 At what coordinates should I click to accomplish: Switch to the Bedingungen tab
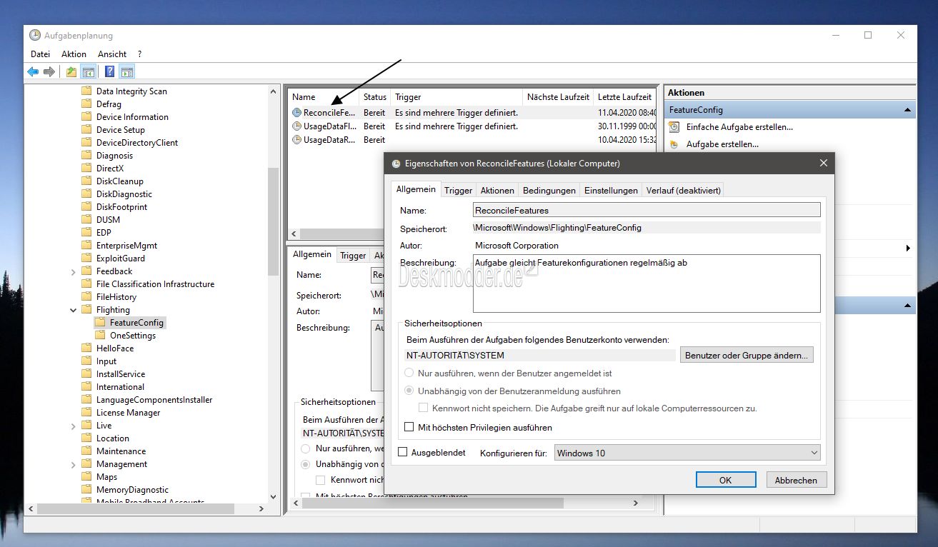click(549, 191)
